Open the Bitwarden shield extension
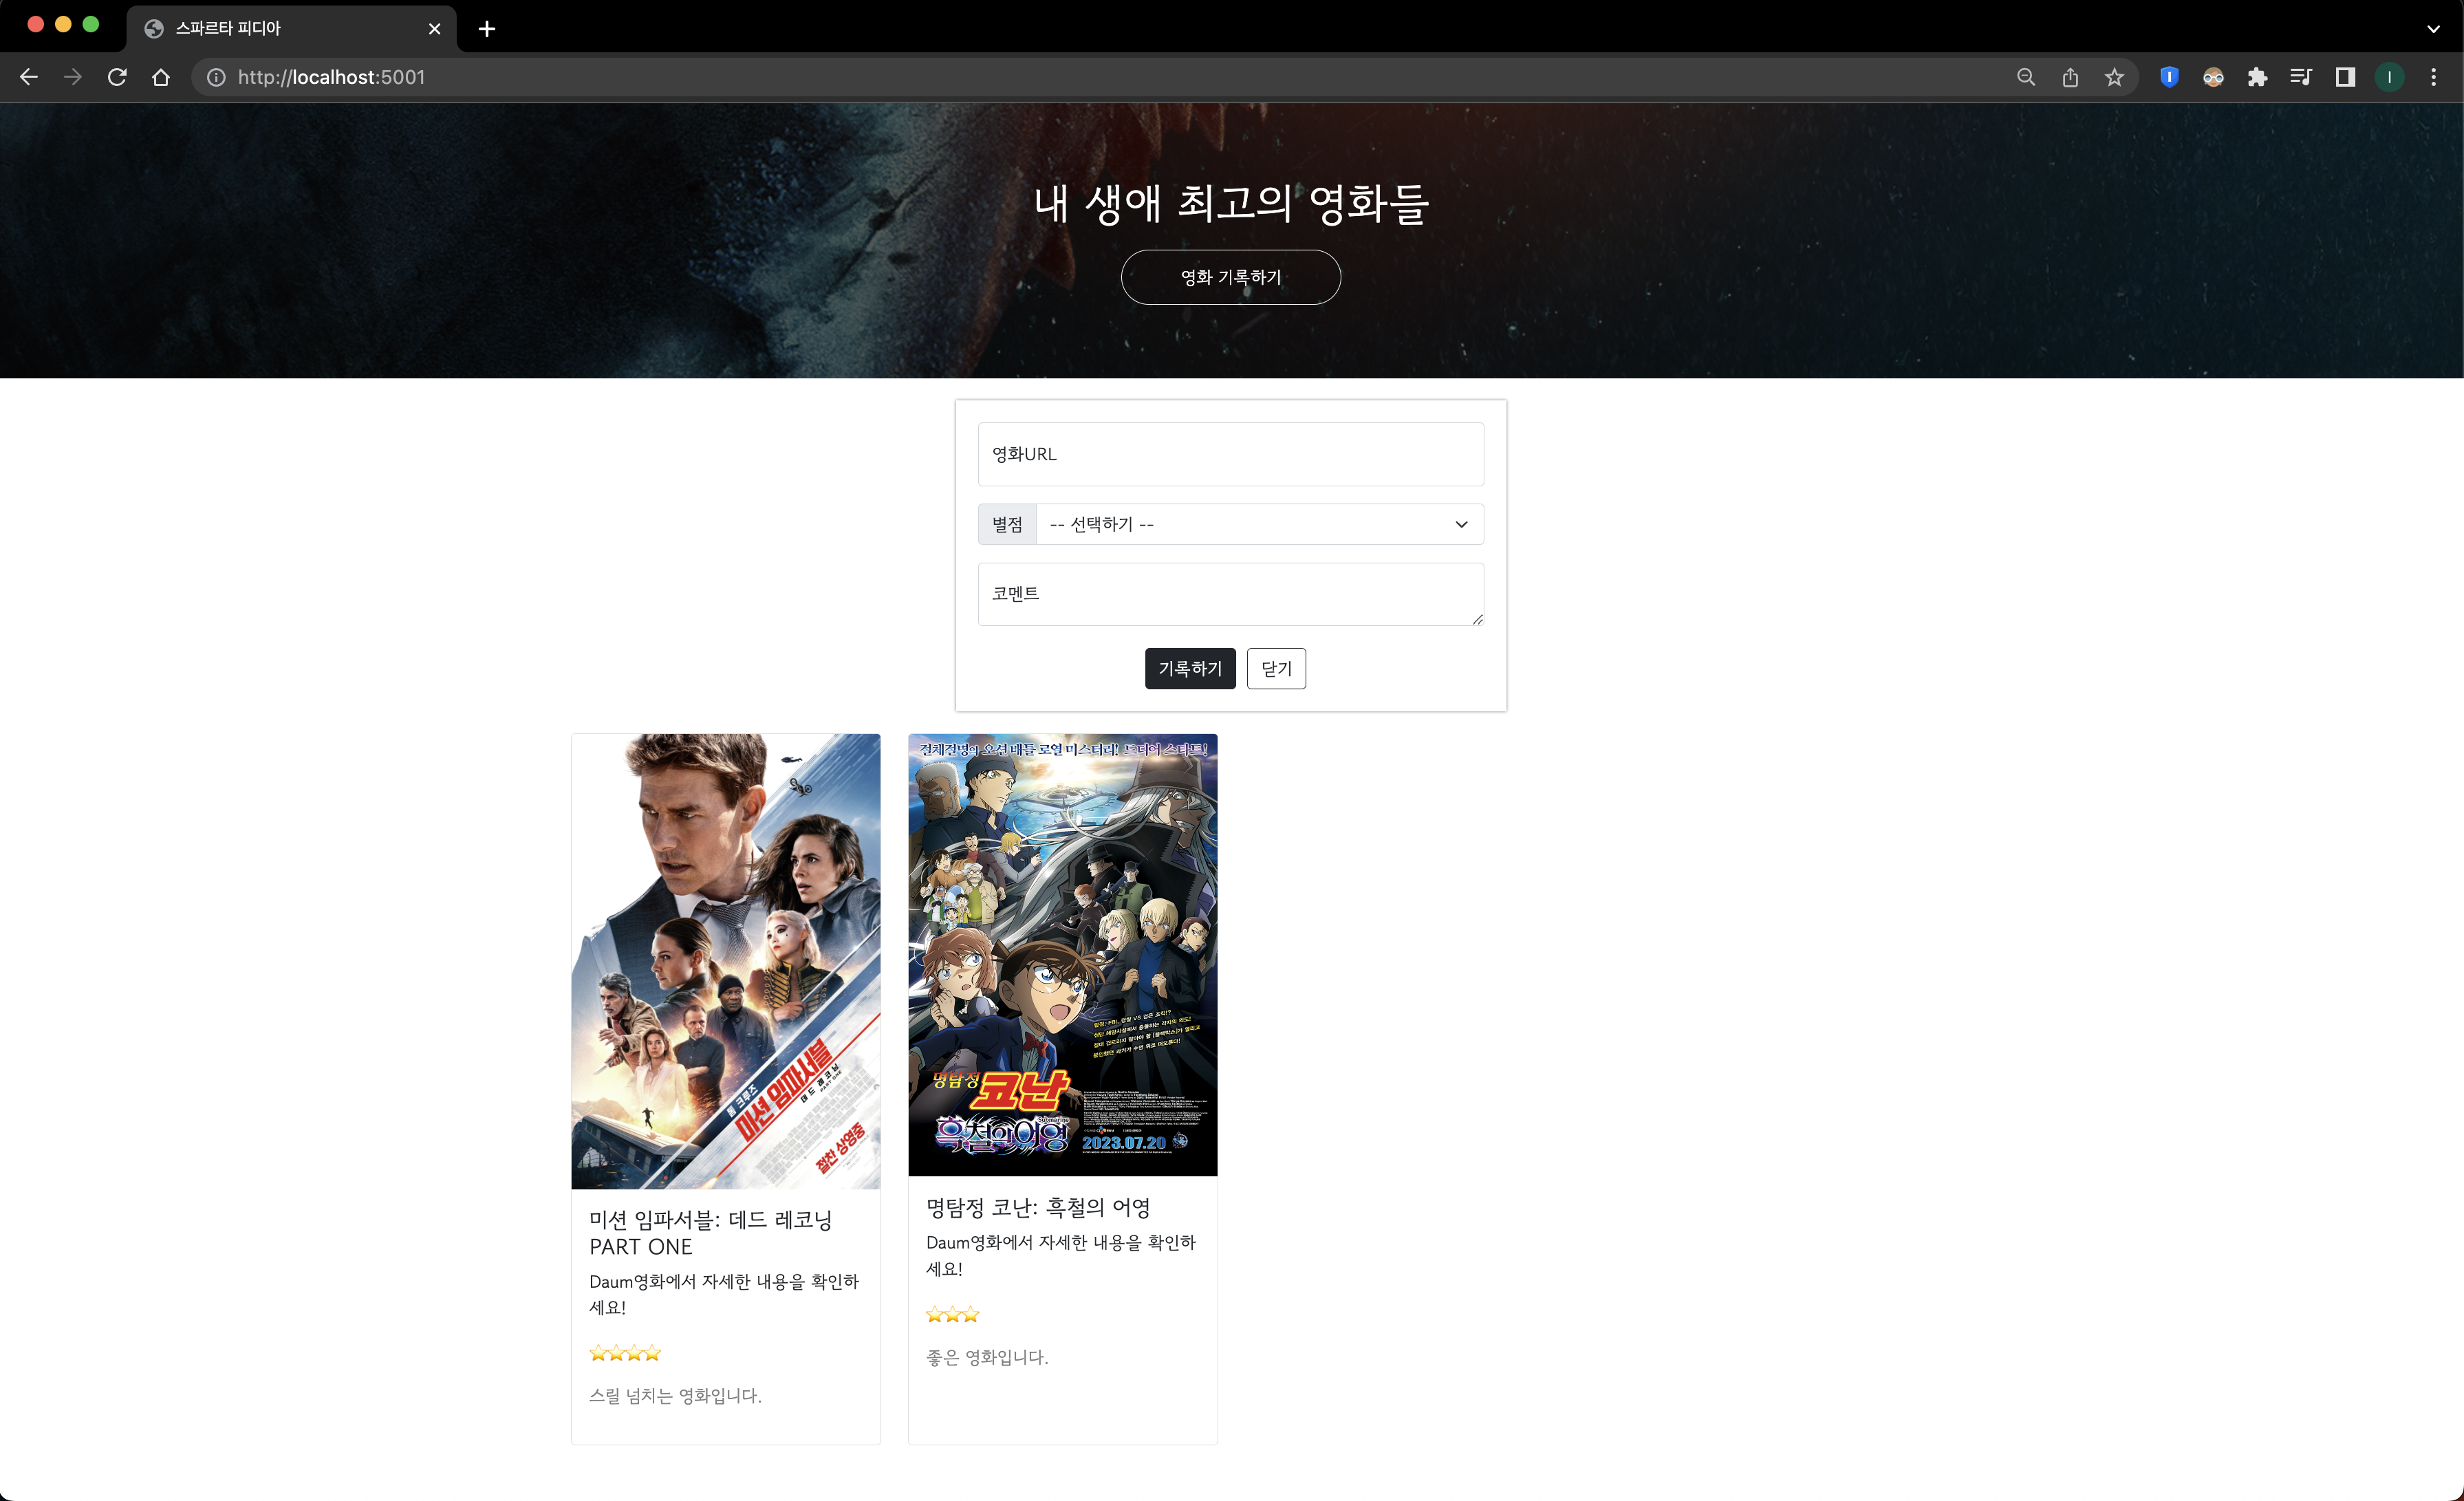This screenshot has width=2464, height=1501. click(2169, 77)
